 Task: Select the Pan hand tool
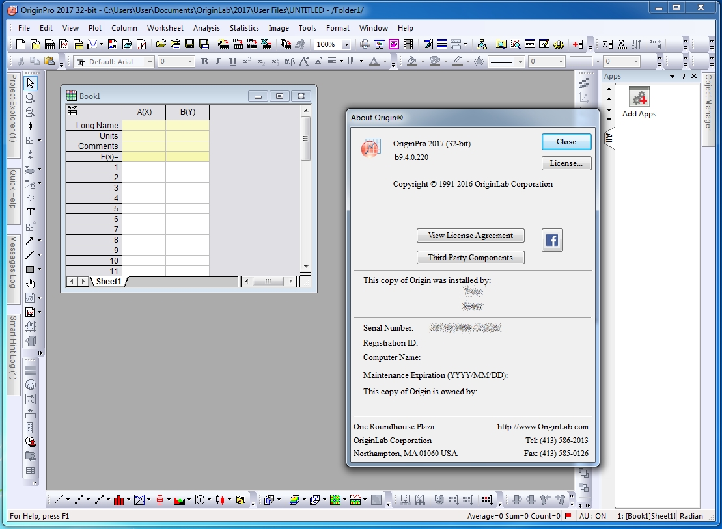(30, 284)
